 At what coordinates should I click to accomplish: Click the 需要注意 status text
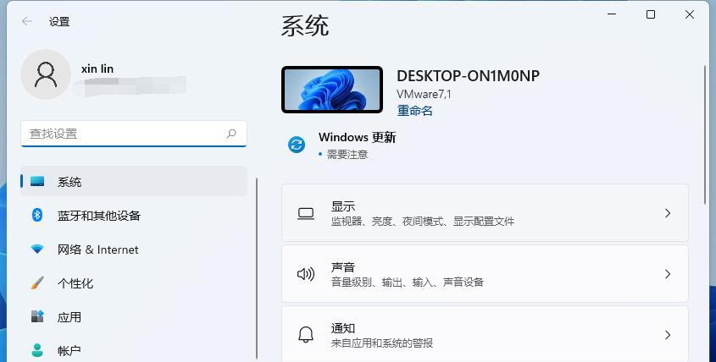347,155
